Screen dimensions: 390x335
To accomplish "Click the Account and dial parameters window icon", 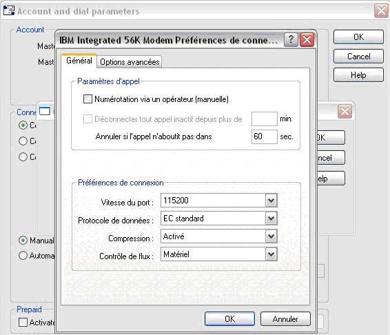I will 9,10.
